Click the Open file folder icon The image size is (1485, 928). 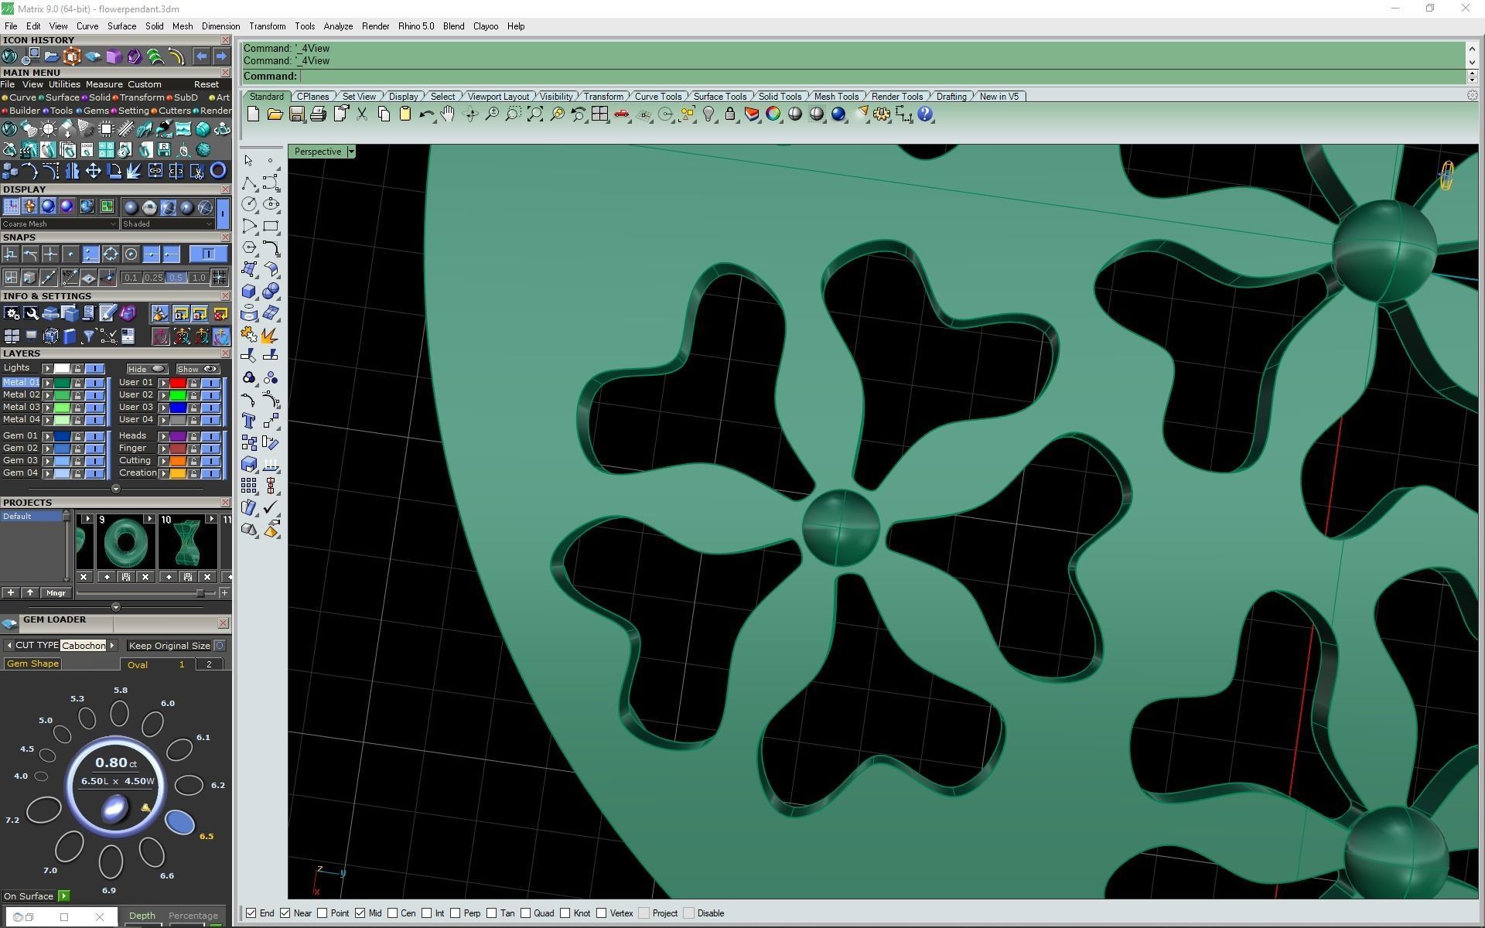tap(275, 114)
